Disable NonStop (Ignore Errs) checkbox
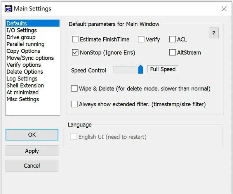 (x=75, y=52)
